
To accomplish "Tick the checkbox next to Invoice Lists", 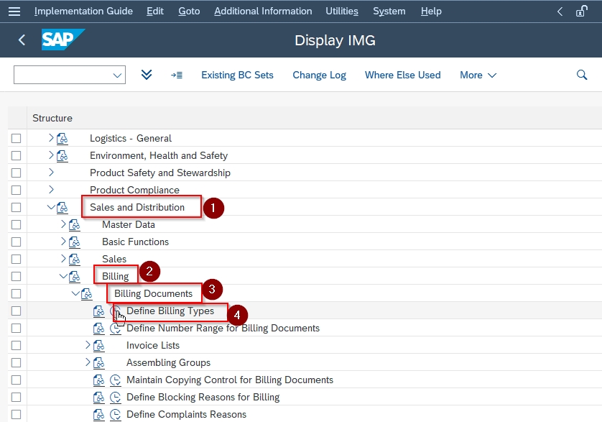I will tap(16, 345).
